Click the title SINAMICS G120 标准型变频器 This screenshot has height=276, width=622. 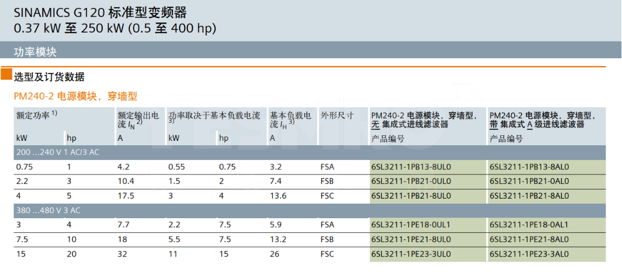(100, 13)
